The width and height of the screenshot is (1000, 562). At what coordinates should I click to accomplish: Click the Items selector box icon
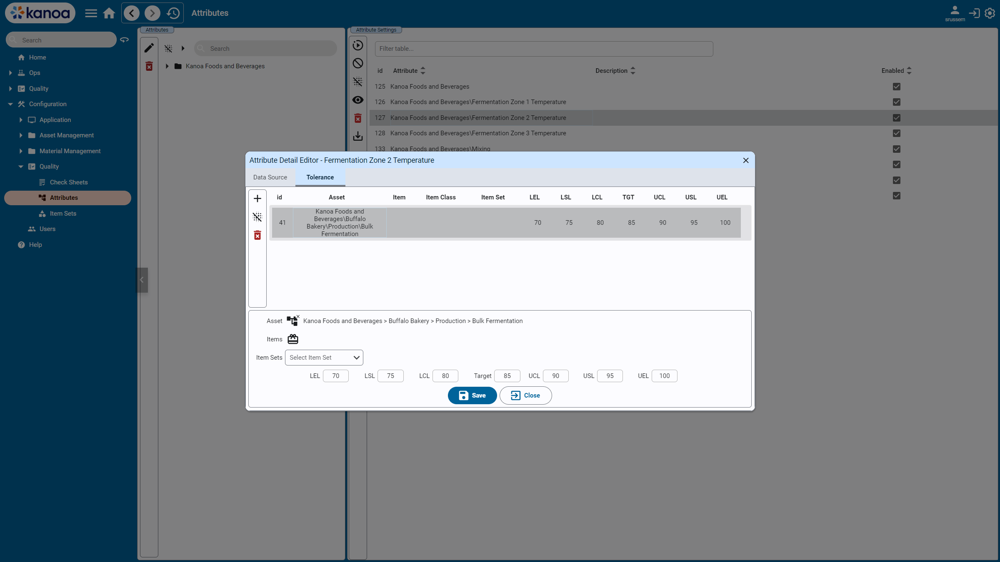[293, 339]
